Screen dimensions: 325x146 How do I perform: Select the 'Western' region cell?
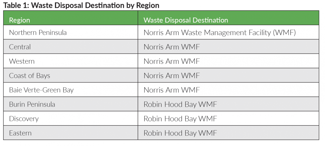tap(22, 61)
